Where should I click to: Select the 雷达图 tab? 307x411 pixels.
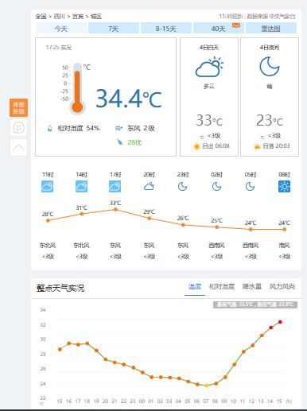click(x=271, y=29)
